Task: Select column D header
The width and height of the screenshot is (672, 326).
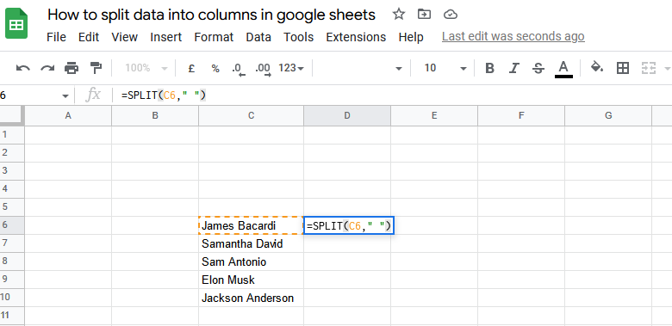Action: pos(347,115)
